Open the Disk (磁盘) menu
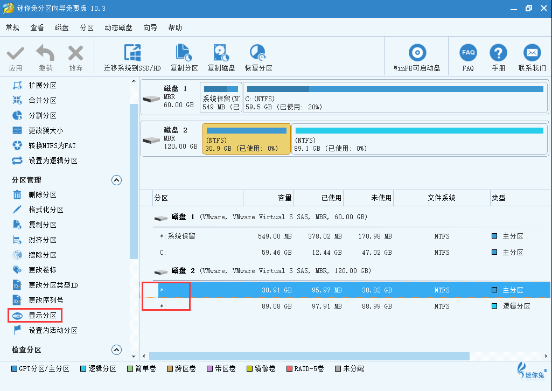 coord(61,28)
